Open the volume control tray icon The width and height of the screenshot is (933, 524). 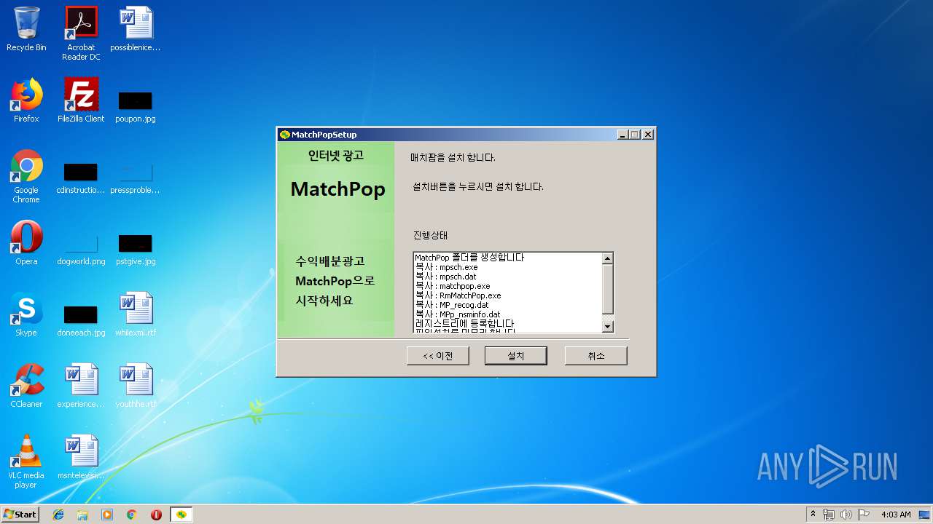[x=846, y=515]
